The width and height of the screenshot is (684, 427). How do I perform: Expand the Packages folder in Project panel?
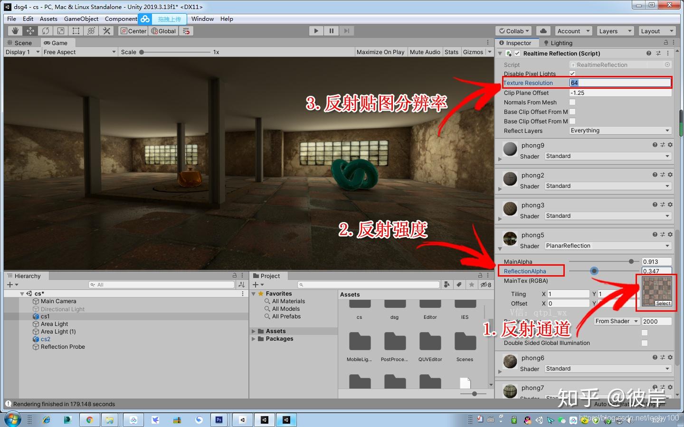click(x=253, y=339)
